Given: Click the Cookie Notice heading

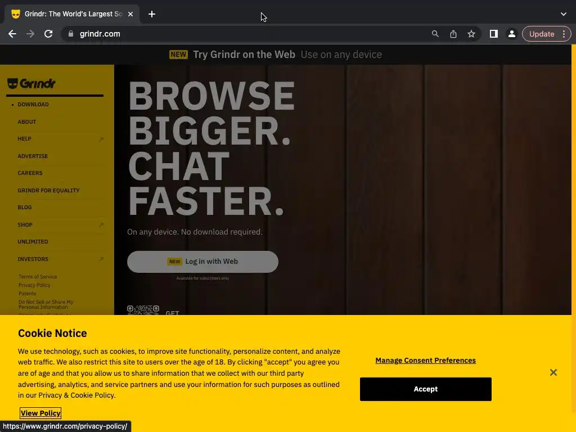Looking at the screenshot, I should [x=52, y=333].
